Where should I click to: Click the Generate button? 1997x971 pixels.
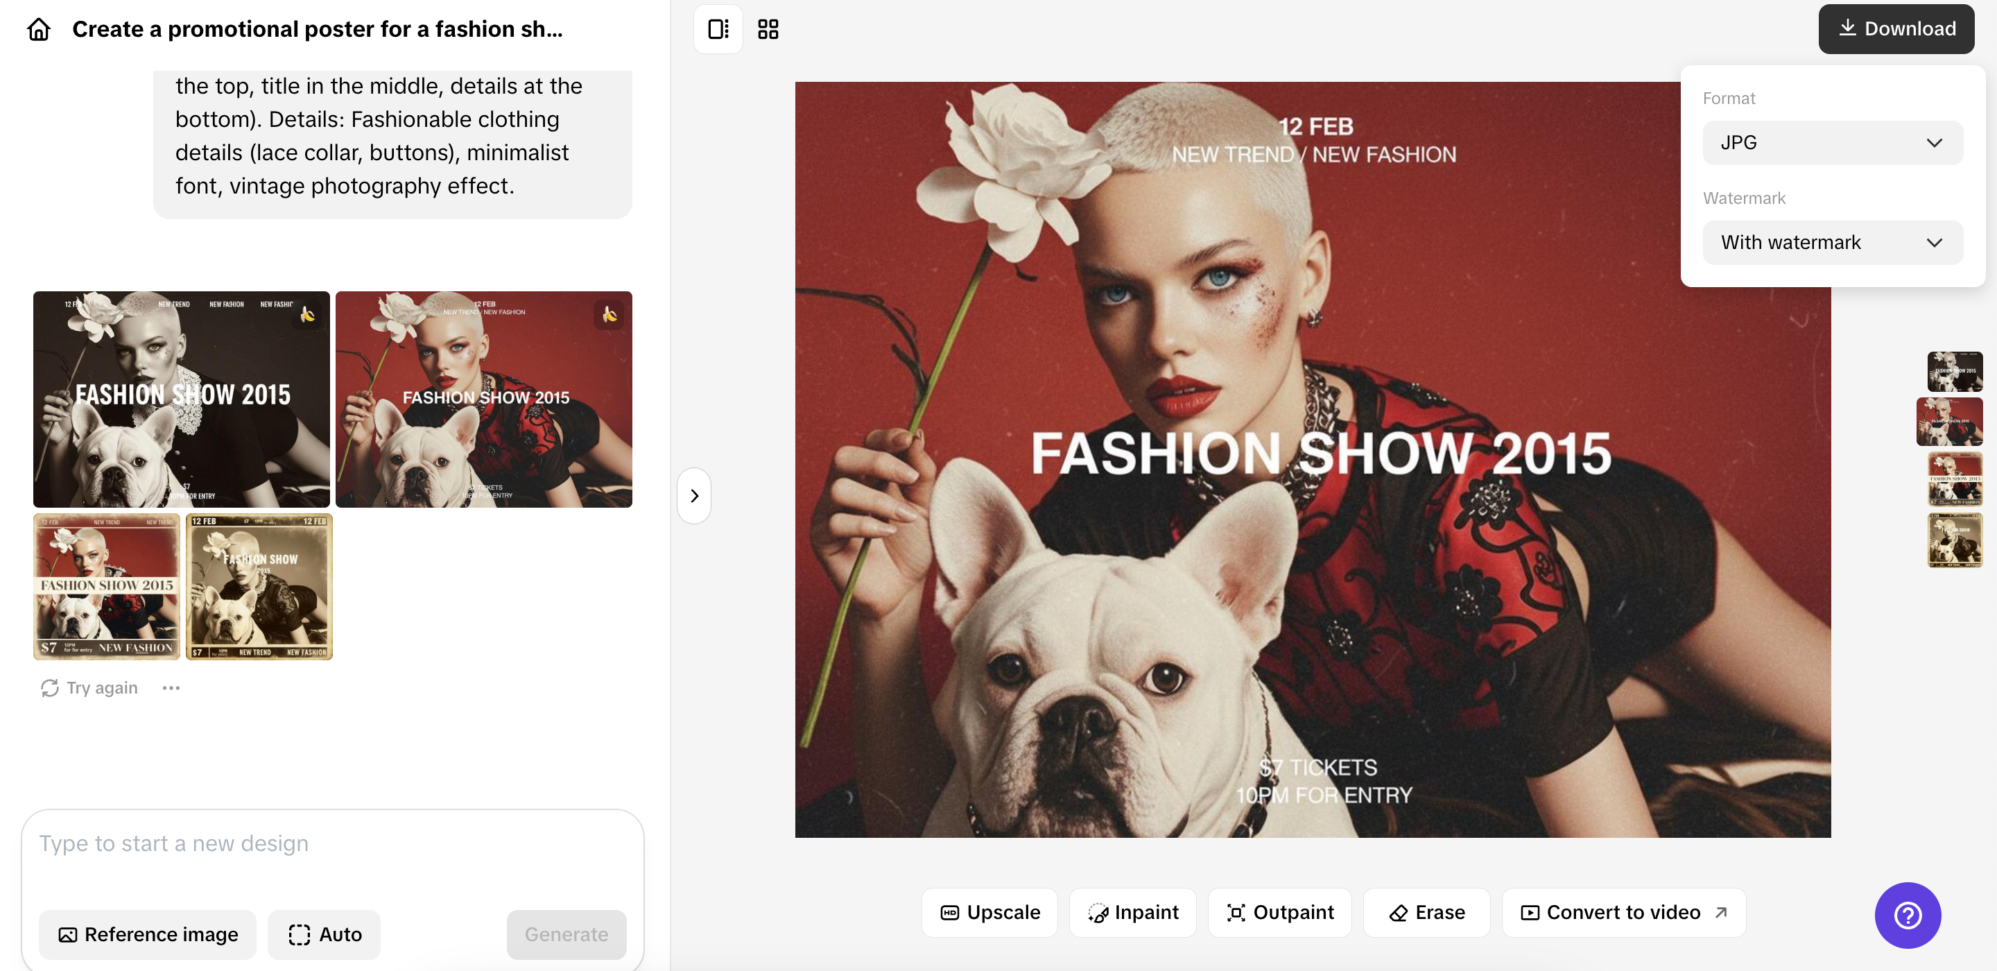pos(566,934)
